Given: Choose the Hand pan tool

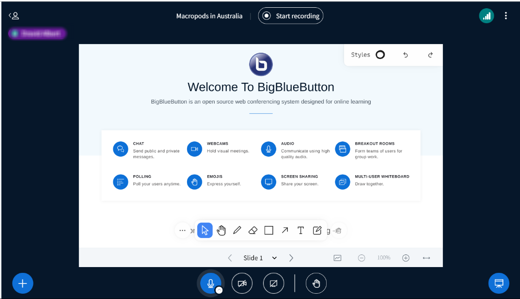Looking at the screenshot, I should [221, 230].
